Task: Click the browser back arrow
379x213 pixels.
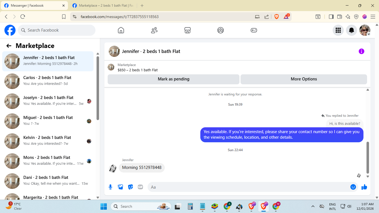Action: (6, 17)
